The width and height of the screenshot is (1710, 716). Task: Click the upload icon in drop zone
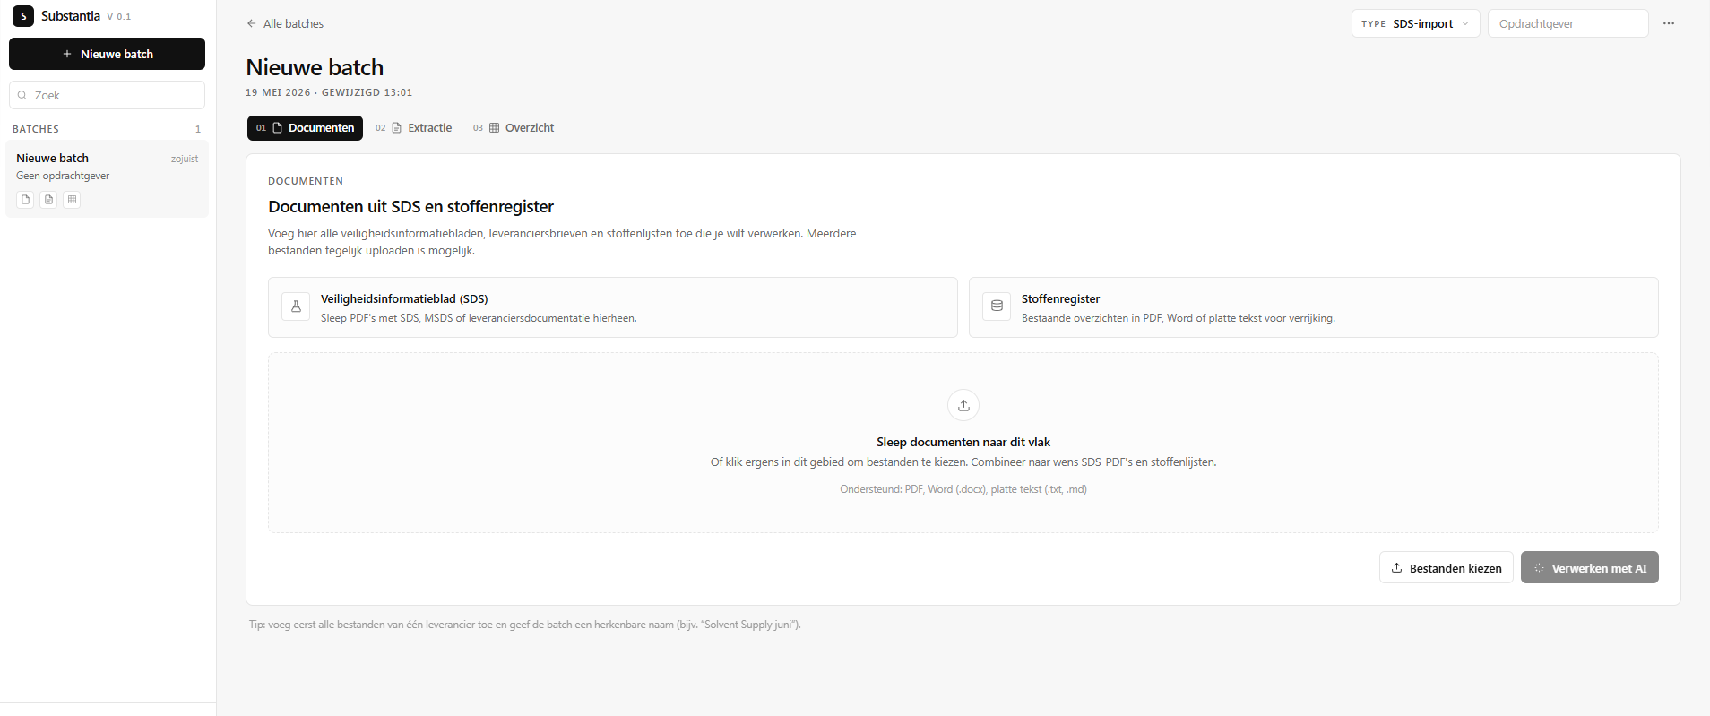tap(963, 405)
